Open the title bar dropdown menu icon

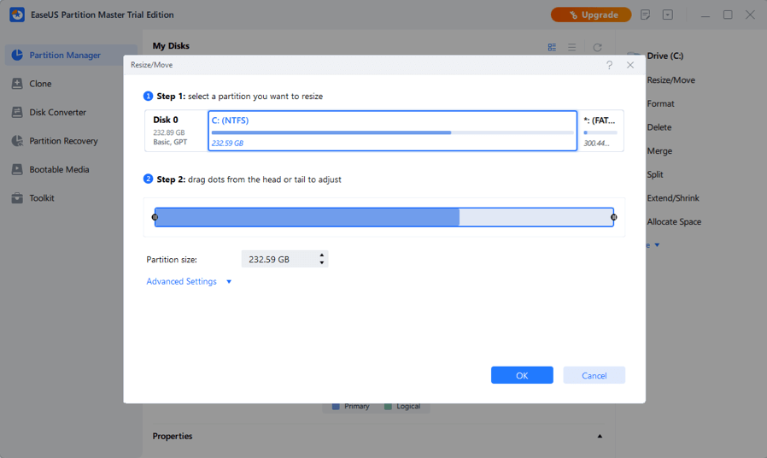[x=668, y=15]
